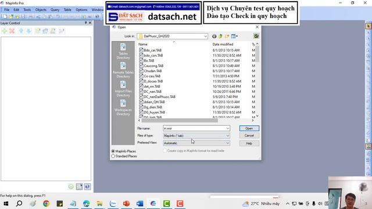Open the Table menu
Image resolution: width=372 pixels, height=209 pixels.
67,10
